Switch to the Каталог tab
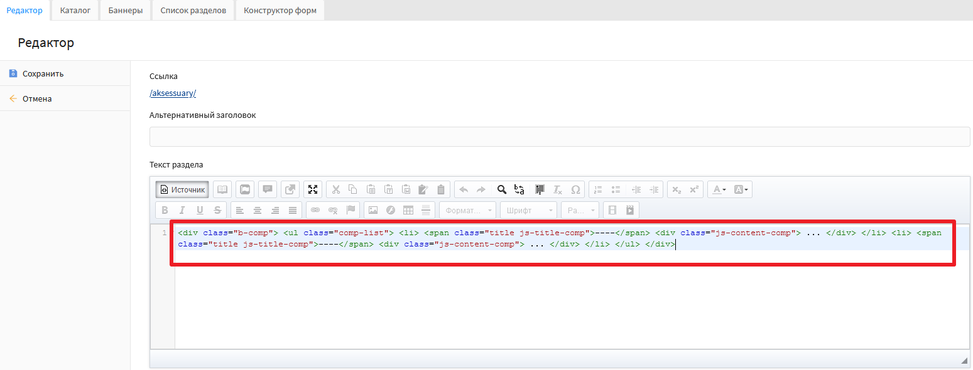This screenshot has height=370, width=973. click(75, 11)
